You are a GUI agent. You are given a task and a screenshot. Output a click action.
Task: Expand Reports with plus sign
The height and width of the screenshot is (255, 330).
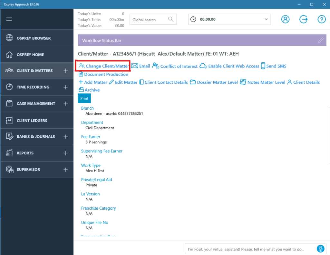[66, 153]
